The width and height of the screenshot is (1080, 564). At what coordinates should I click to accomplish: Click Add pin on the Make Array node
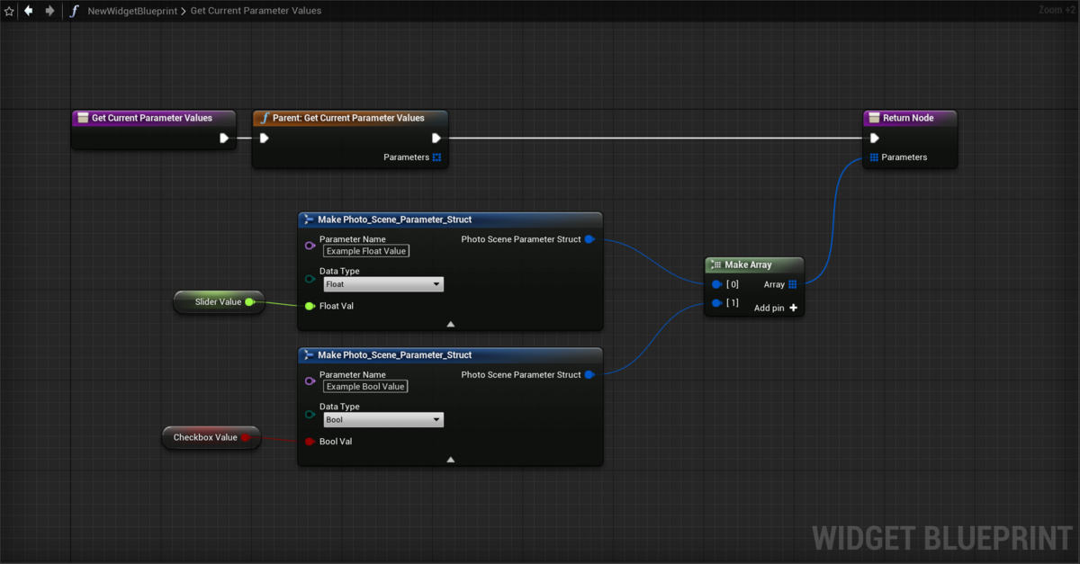click(x=774, y=307)
